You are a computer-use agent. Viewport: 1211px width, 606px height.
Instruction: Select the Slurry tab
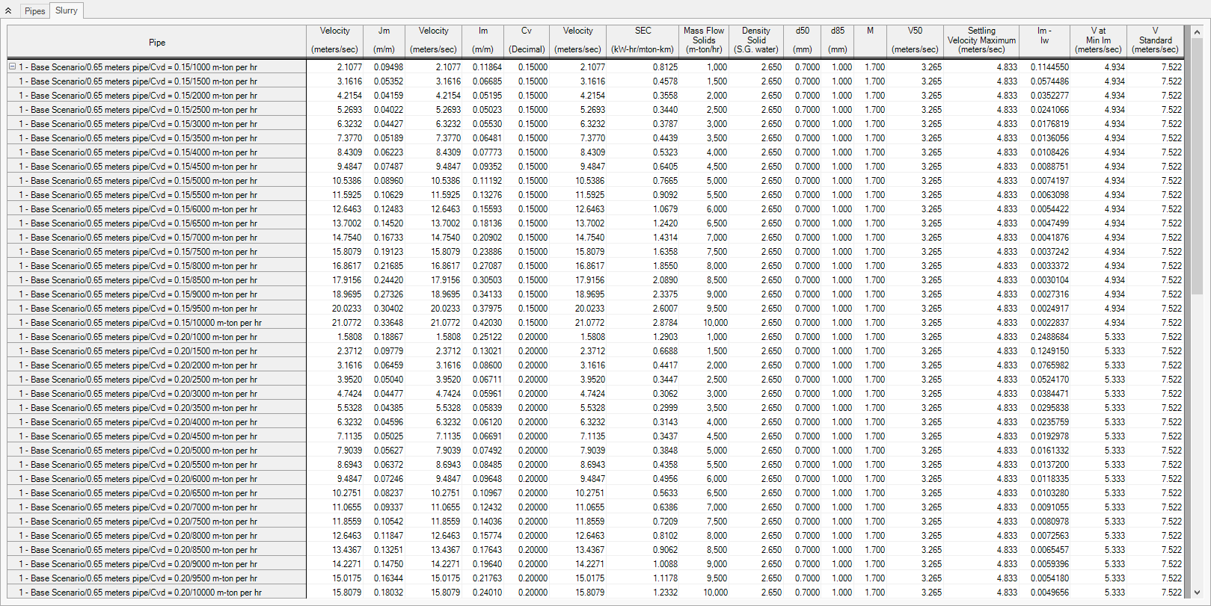67,10
